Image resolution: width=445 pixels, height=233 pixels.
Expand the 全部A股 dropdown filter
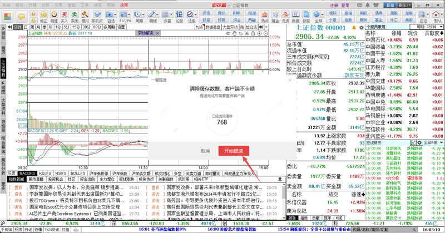[433, 142]
